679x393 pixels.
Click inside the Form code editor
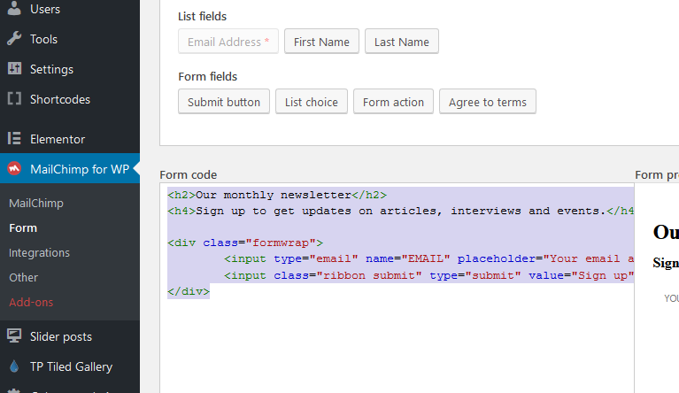398,345
